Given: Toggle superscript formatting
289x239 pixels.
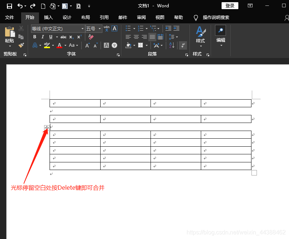Looking at the screenshot, I should point(79,37).
